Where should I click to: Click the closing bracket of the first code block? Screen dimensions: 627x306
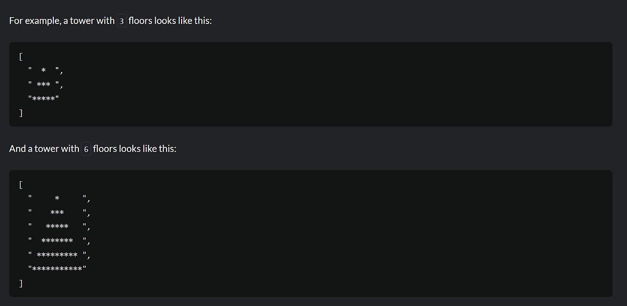tap(21, 113)
